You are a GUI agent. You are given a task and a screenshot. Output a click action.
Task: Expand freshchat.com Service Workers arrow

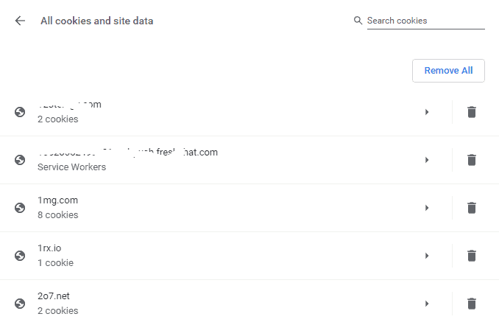click(427, 160)
